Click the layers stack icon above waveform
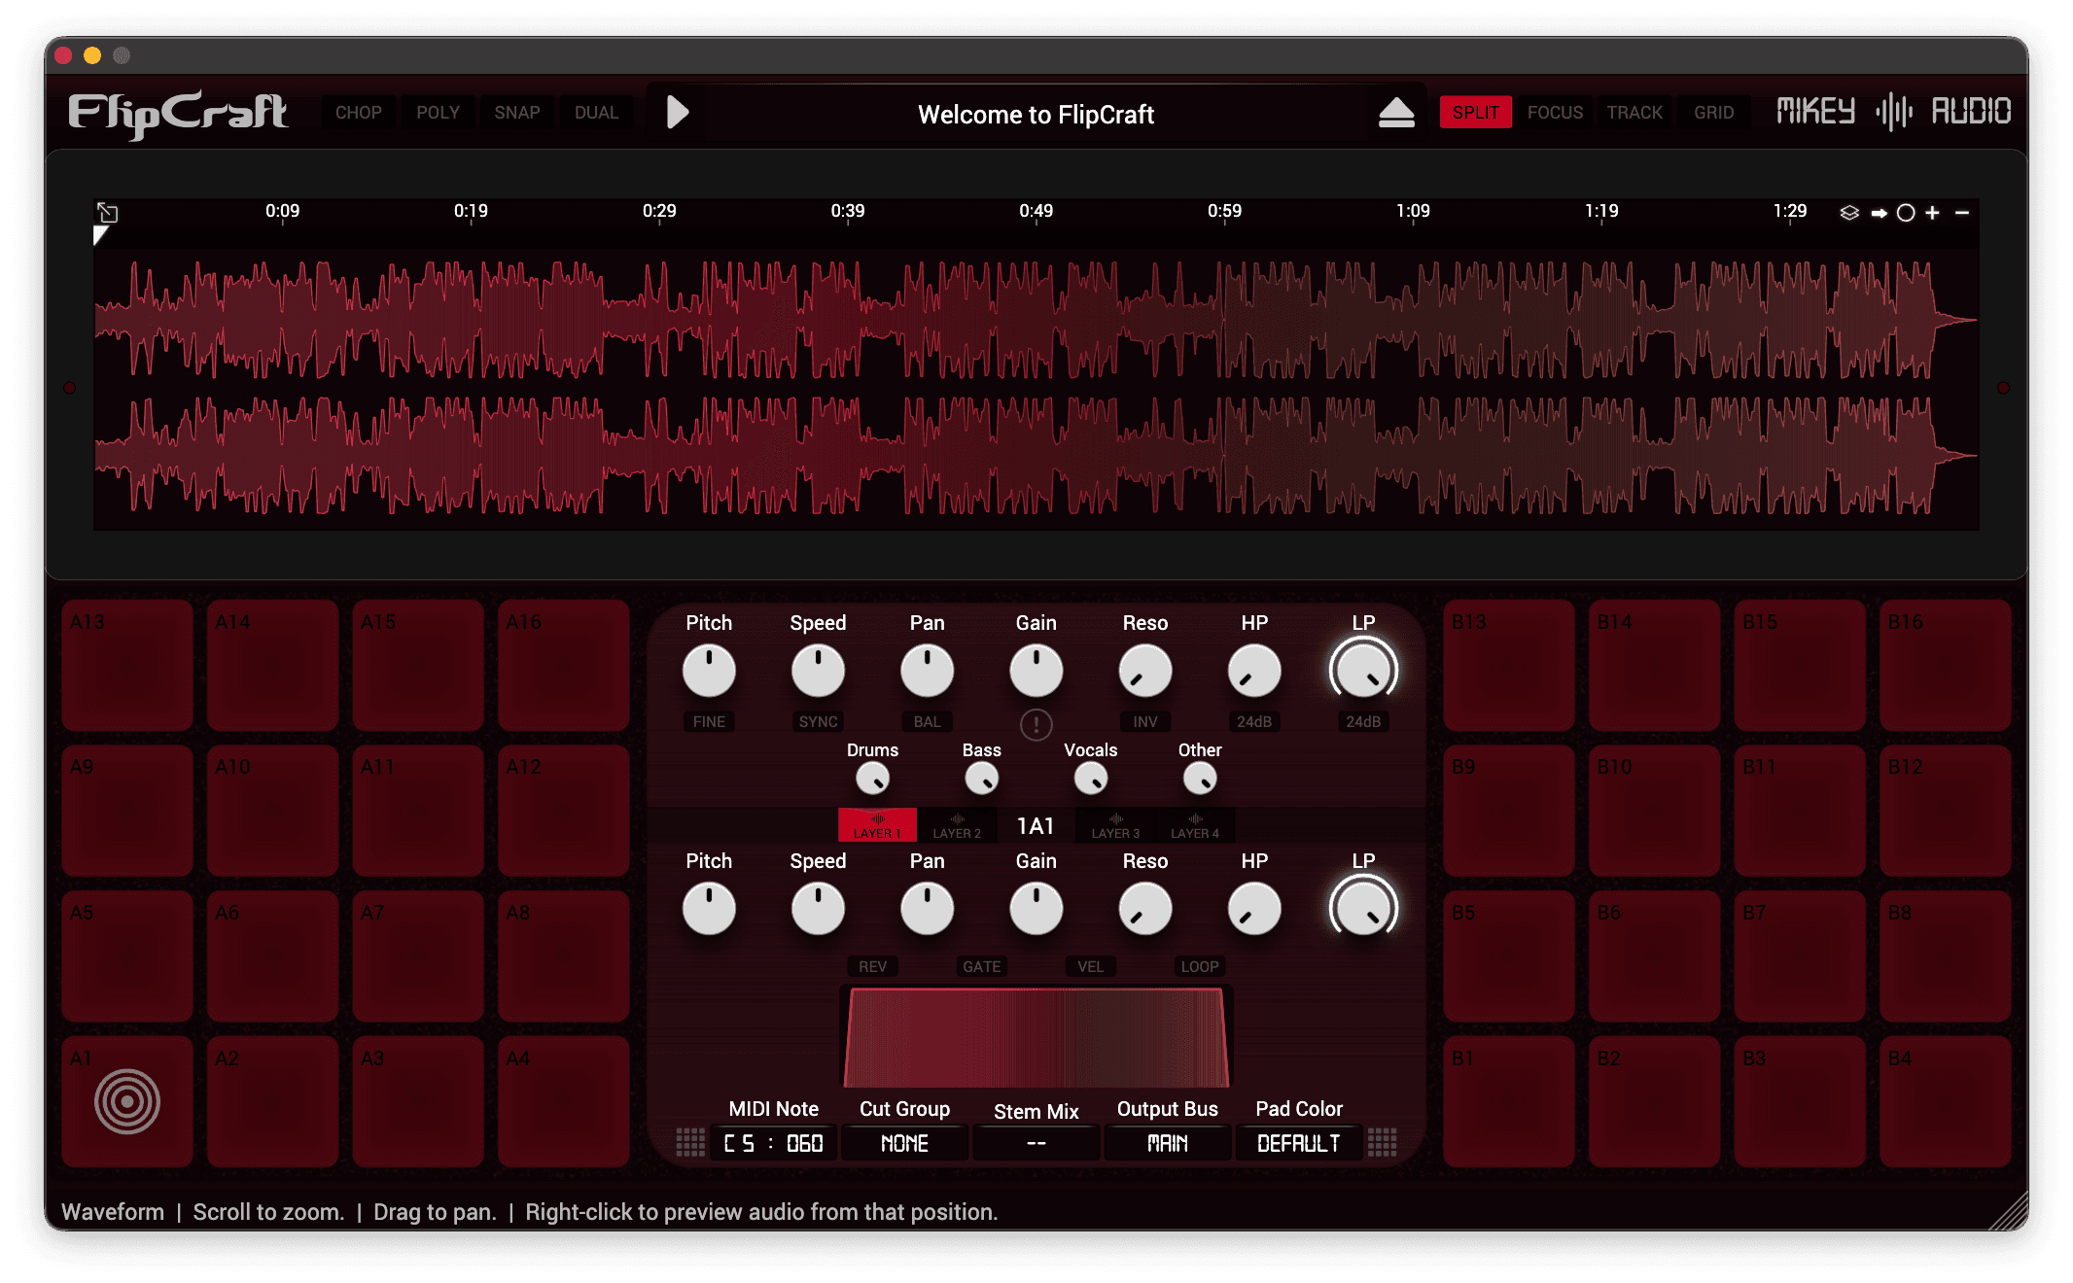This screenshot has width=2073, height=1283. (x=1849, y=212)
